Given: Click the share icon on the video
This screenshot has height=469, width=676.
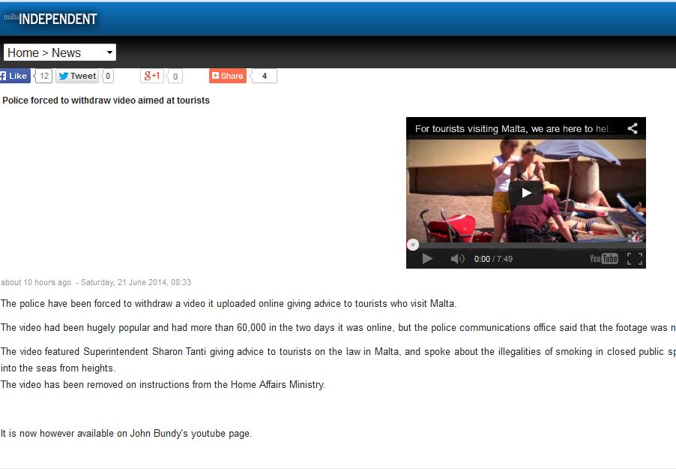Looking at the screenshot, I should (633, 128).
